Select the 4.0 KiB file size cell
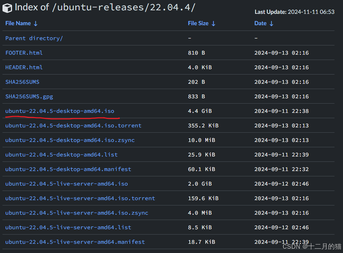Viewport: 343px width, 253px height. pos(200,67)
